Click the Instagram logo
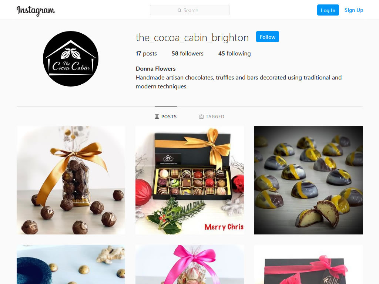 [36, 11]
